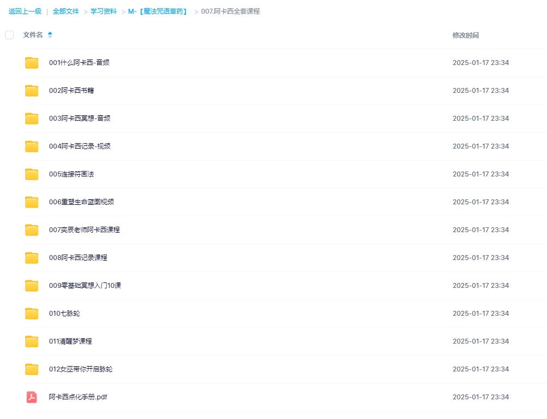The image size is (547, 419).
Task: Navigate to 学习资料 breadcrumb item
Action: pyautogui.click(x=103, y=11)
